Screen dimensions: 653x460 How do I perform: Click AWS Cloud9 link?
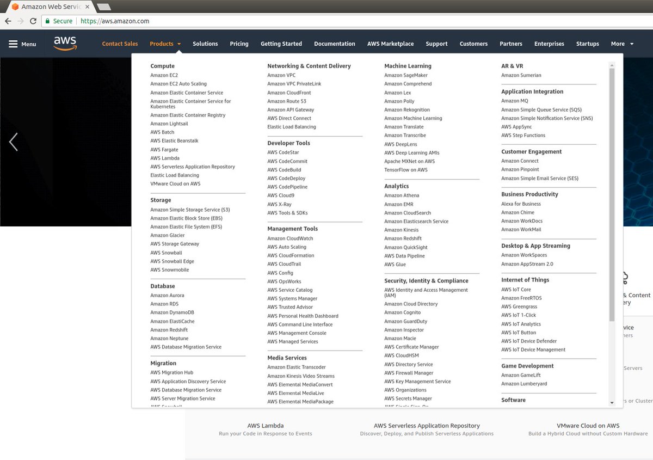(282, 195)
